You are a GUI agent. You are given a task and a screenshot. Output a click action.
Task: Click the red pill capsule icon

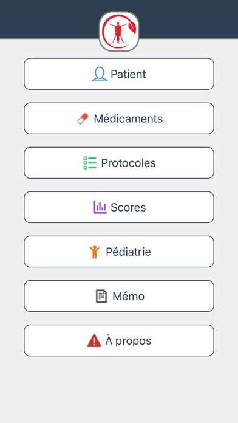83,119
